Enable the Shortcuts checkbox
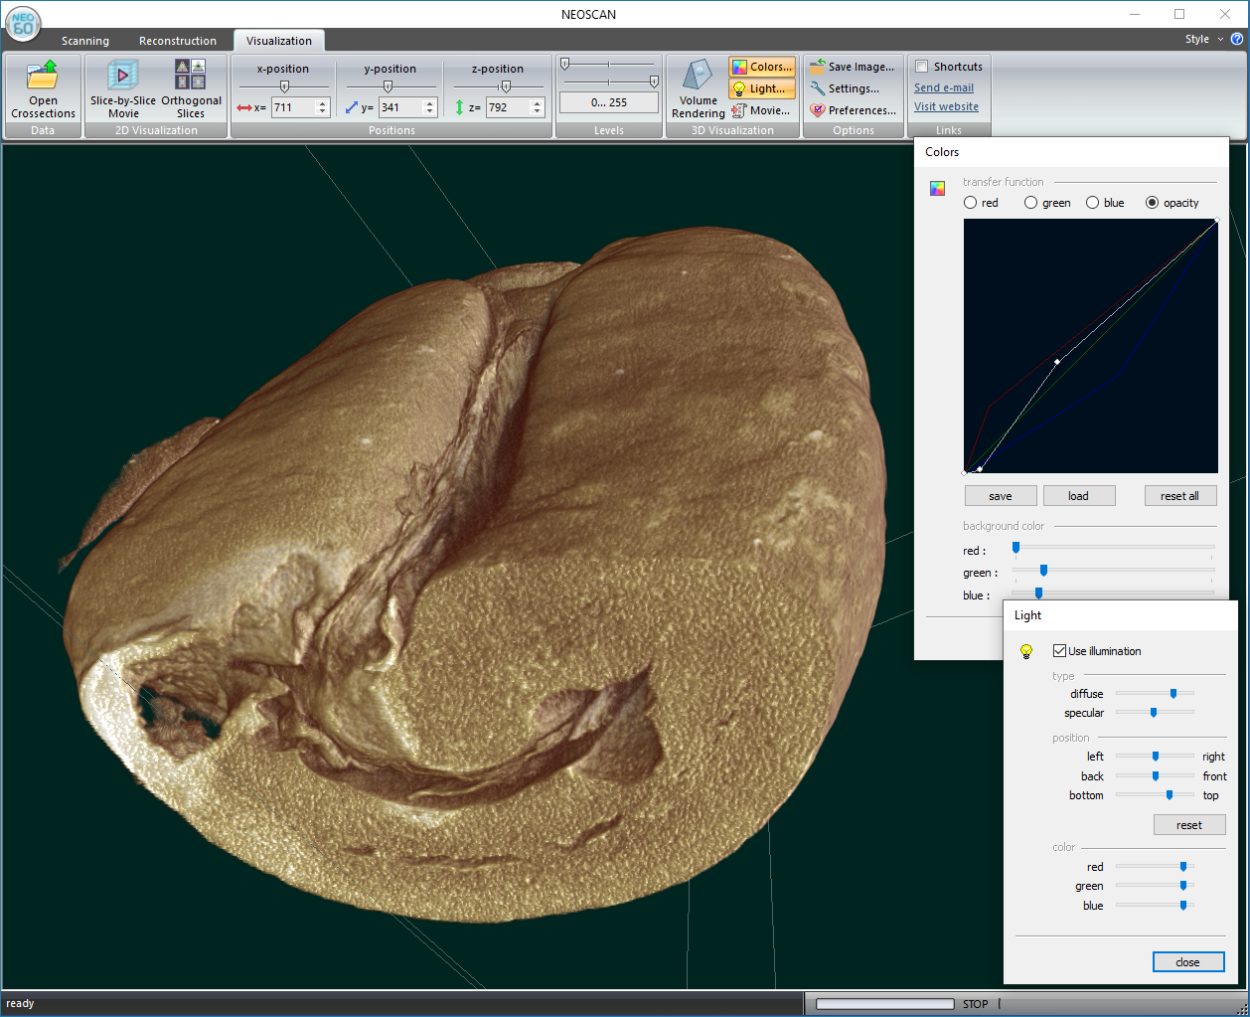 coord(922,67)
